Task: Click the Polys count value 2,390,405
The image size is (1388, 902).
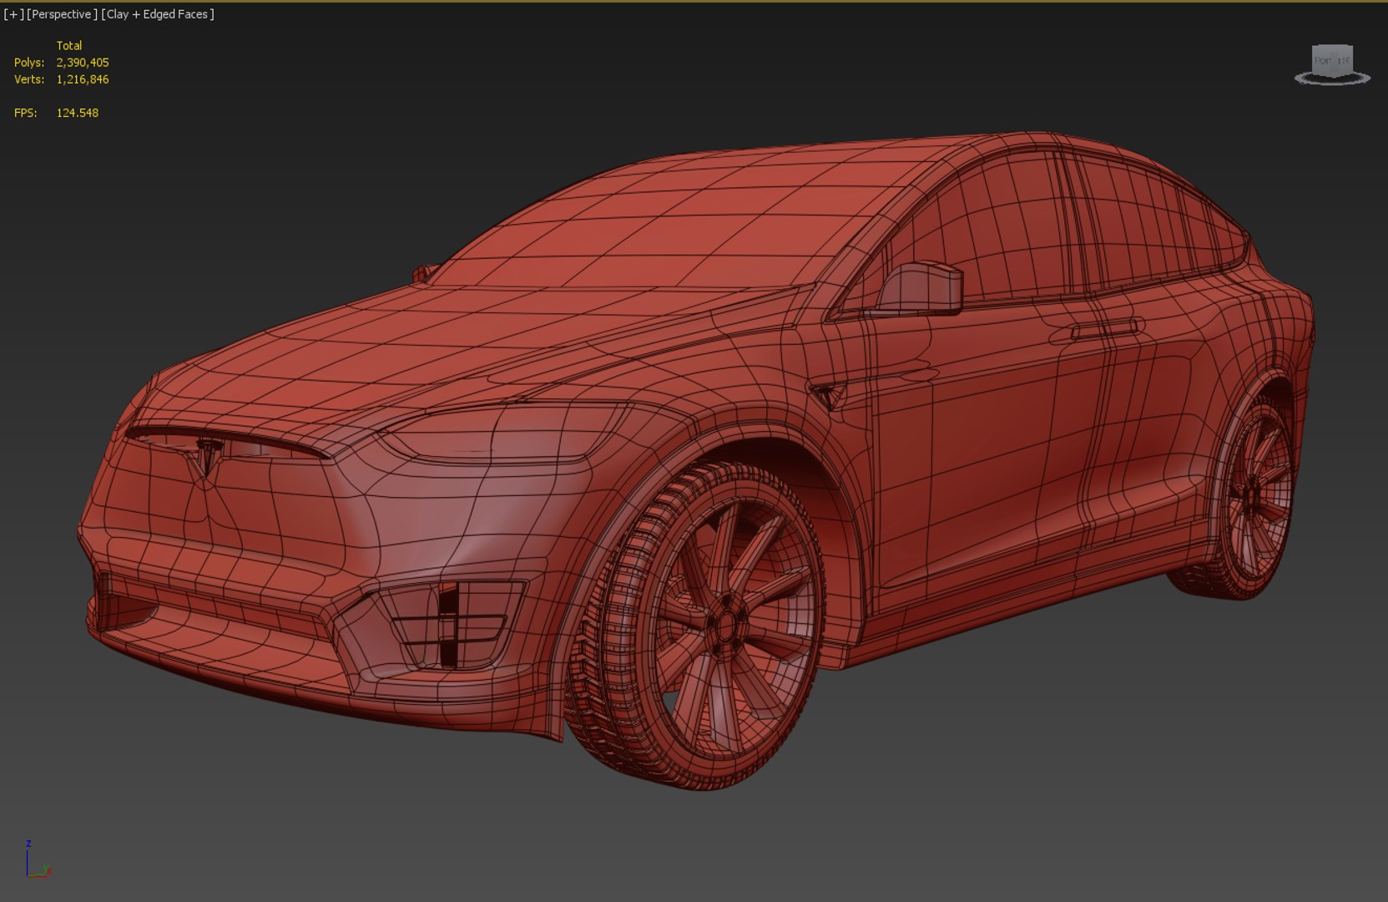Action: click(x=83, y=63)
